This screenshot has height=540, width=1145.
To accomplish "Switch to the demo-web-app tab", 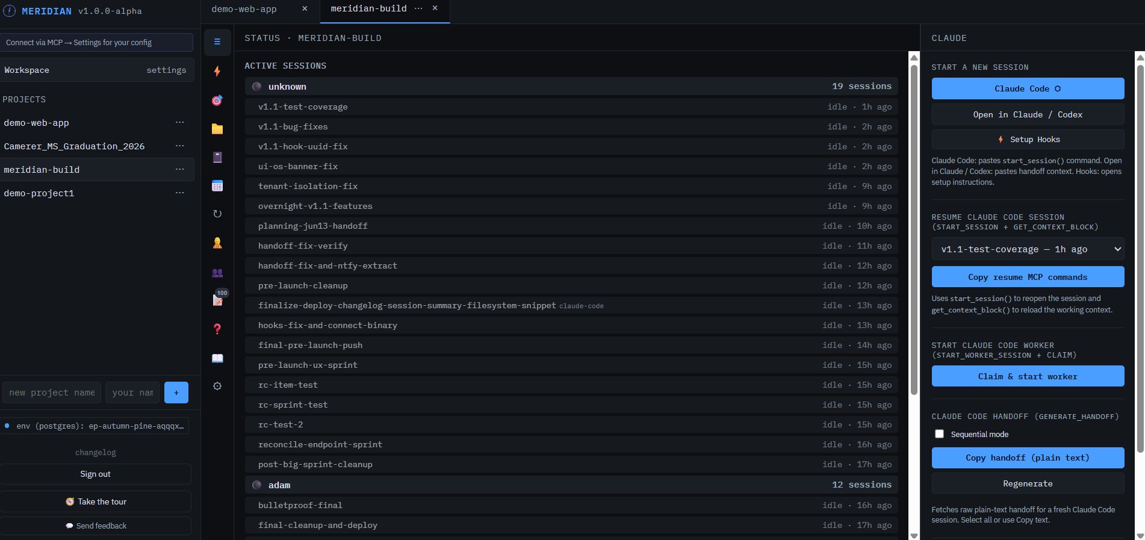I will 244,9.
